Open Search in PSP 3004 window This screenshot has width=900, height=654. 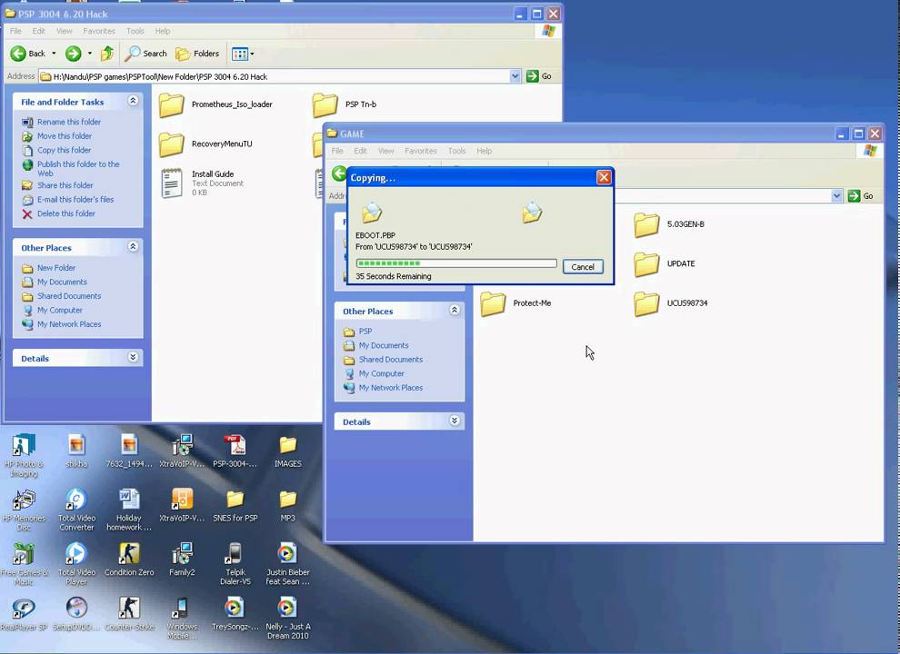click(146, 54)
